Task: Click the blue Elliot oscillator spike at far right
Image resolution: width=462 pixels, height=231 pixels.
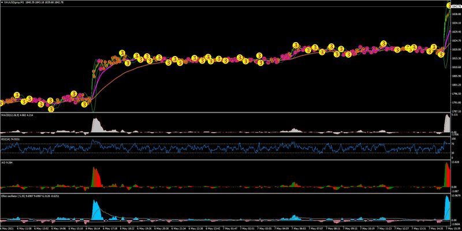Action: pyautogui.click(x=447, y=209)
